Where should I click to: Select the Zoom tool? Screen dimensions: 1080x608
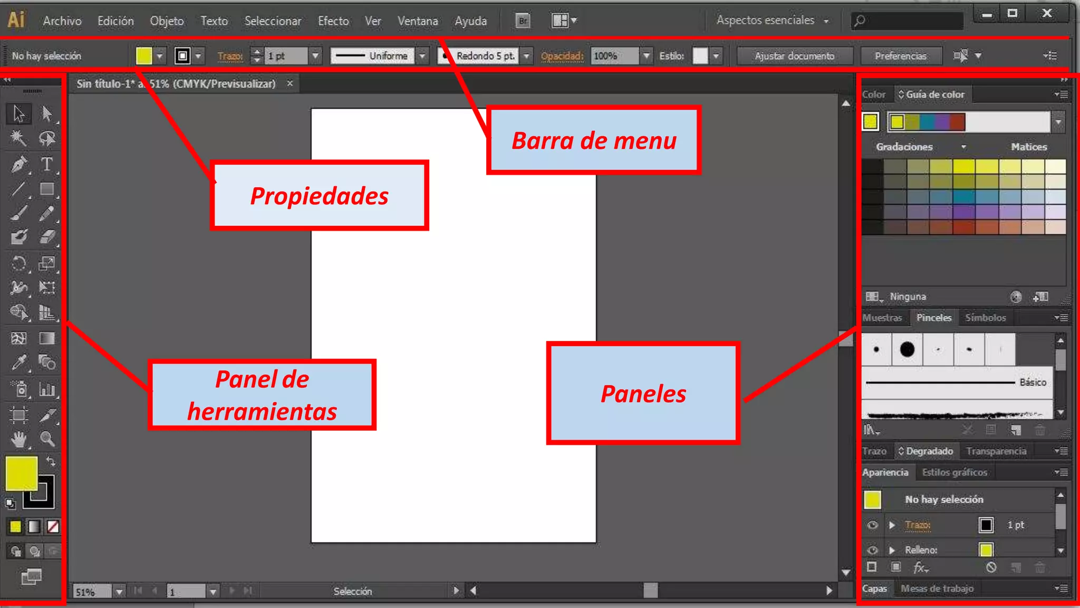point(47,439)
